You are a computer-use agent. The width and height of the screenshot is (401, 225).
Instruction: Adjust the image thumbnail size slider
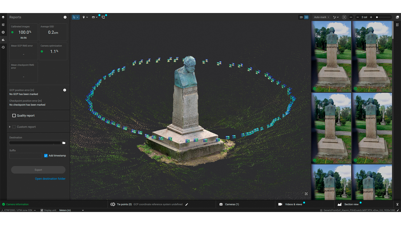click(x=383, y=17)
